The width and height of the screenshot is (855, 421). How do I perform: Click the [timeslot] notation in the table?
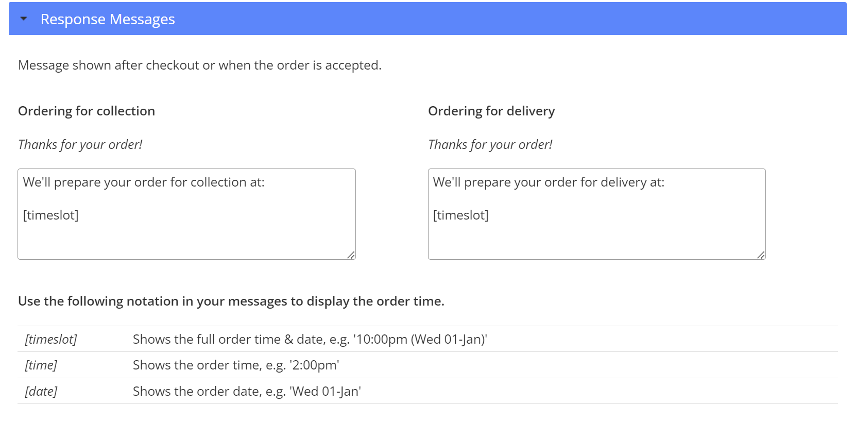51,339
